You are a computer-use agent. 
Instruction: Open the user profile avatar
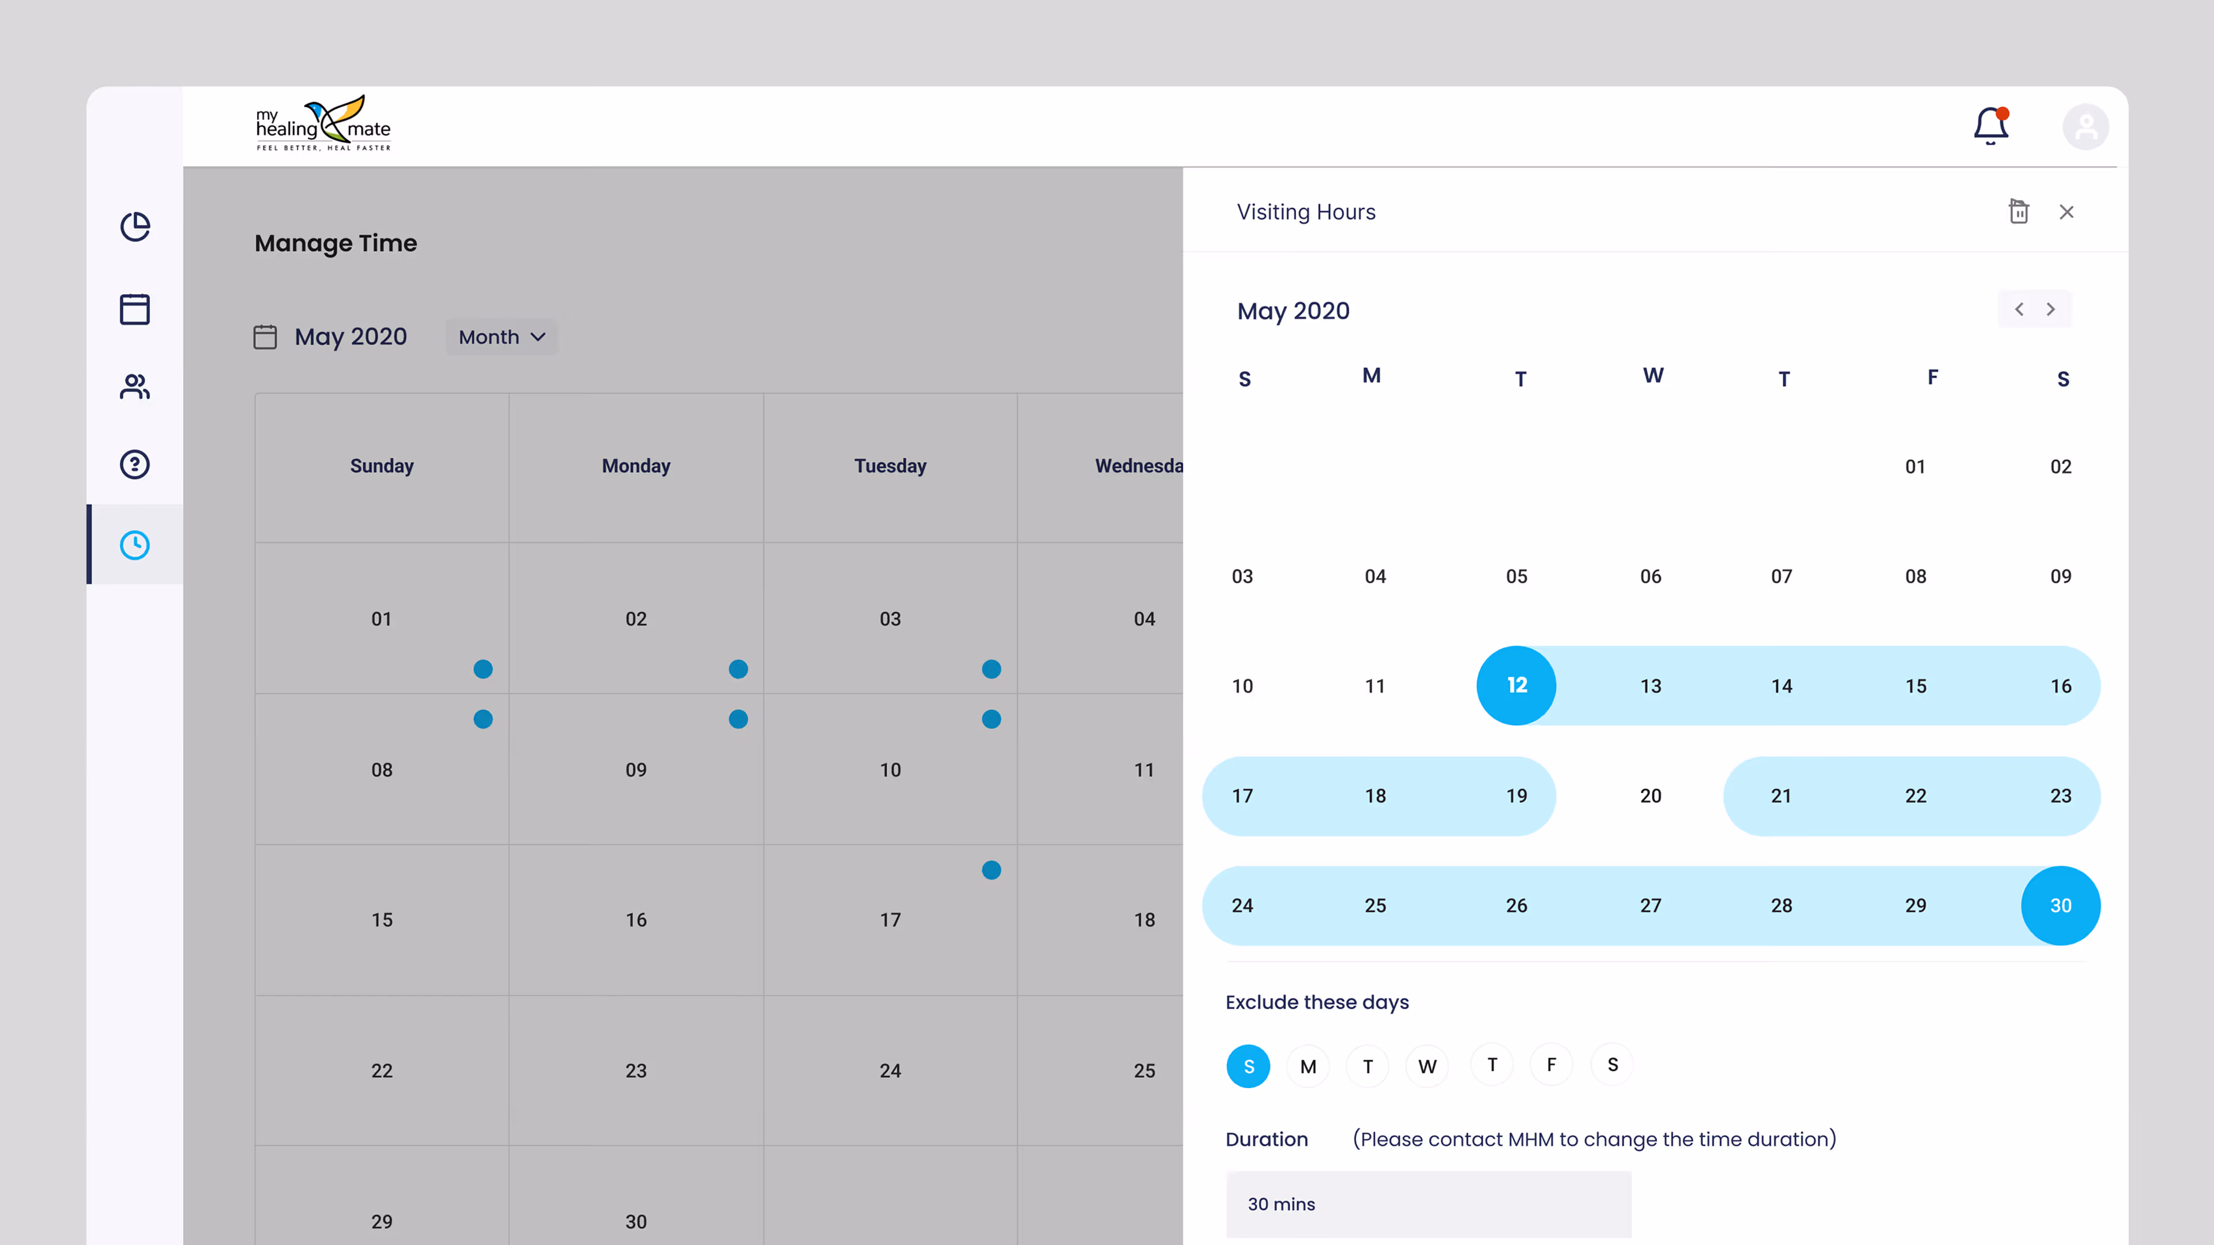pyautogui.click(x=2085, y=127)
